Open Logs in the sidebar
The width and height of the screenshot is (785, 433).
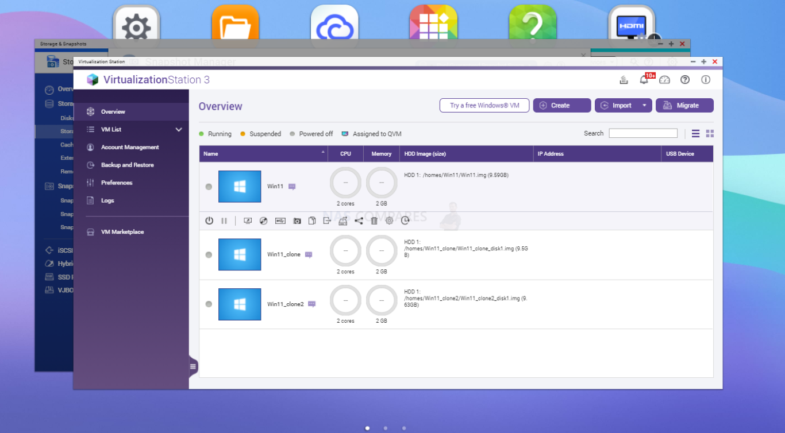(x=131, y=201)
